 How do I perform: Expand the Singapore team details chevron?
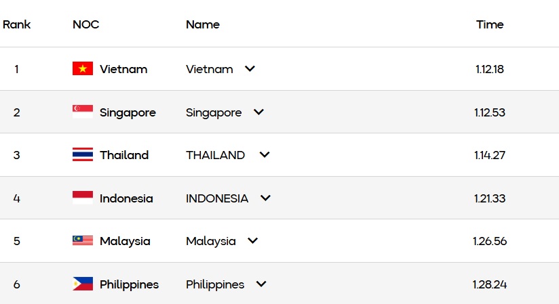(x=258, y=112)
